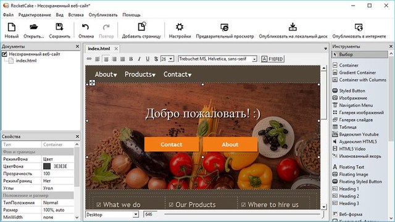Add a page with Добавить страницу
The height and width of the screenshot is (222, 395).
[141, 30]
